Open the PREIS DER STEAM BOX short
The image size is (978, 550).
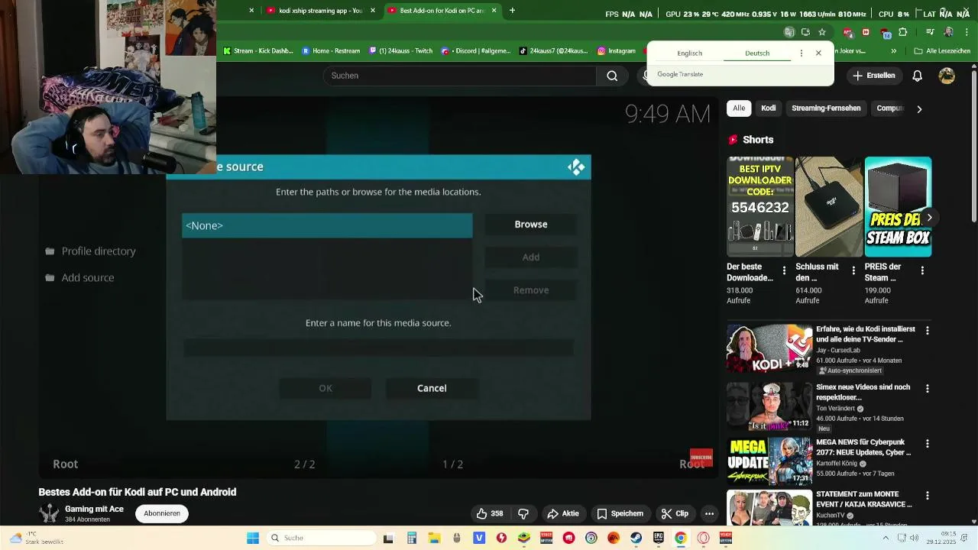coord(898,207)
